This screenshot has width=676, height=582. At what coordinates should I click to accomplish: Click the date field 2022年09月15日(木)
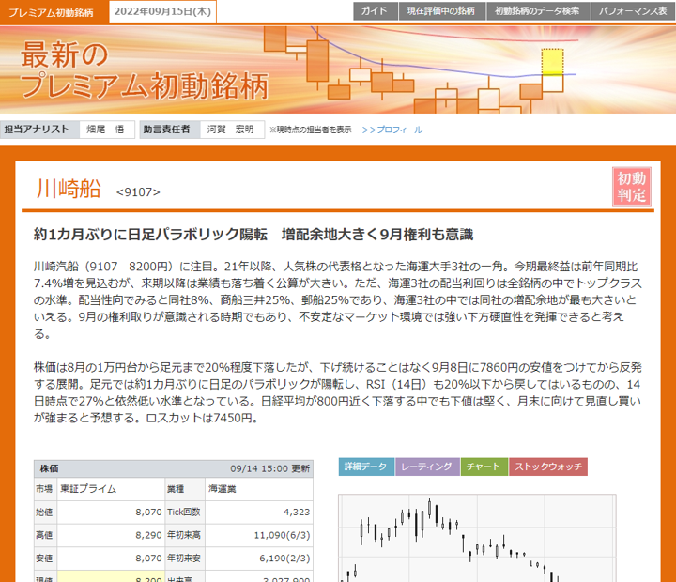coord(162,11)
